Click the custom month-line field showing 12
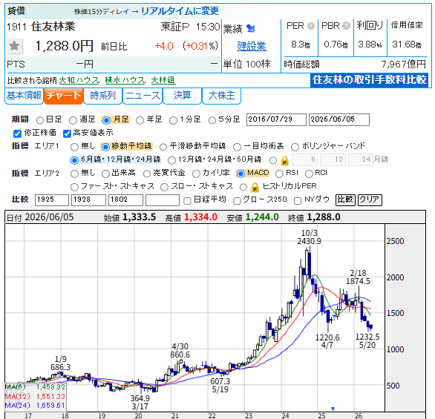Screen dimensions: 435x419 tap(333, 160)
